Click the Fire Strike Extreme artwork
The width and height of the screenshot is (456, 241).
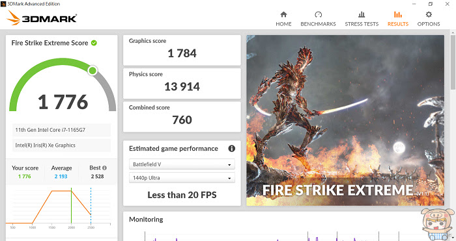pyautogui.click(x=345, y=120)
